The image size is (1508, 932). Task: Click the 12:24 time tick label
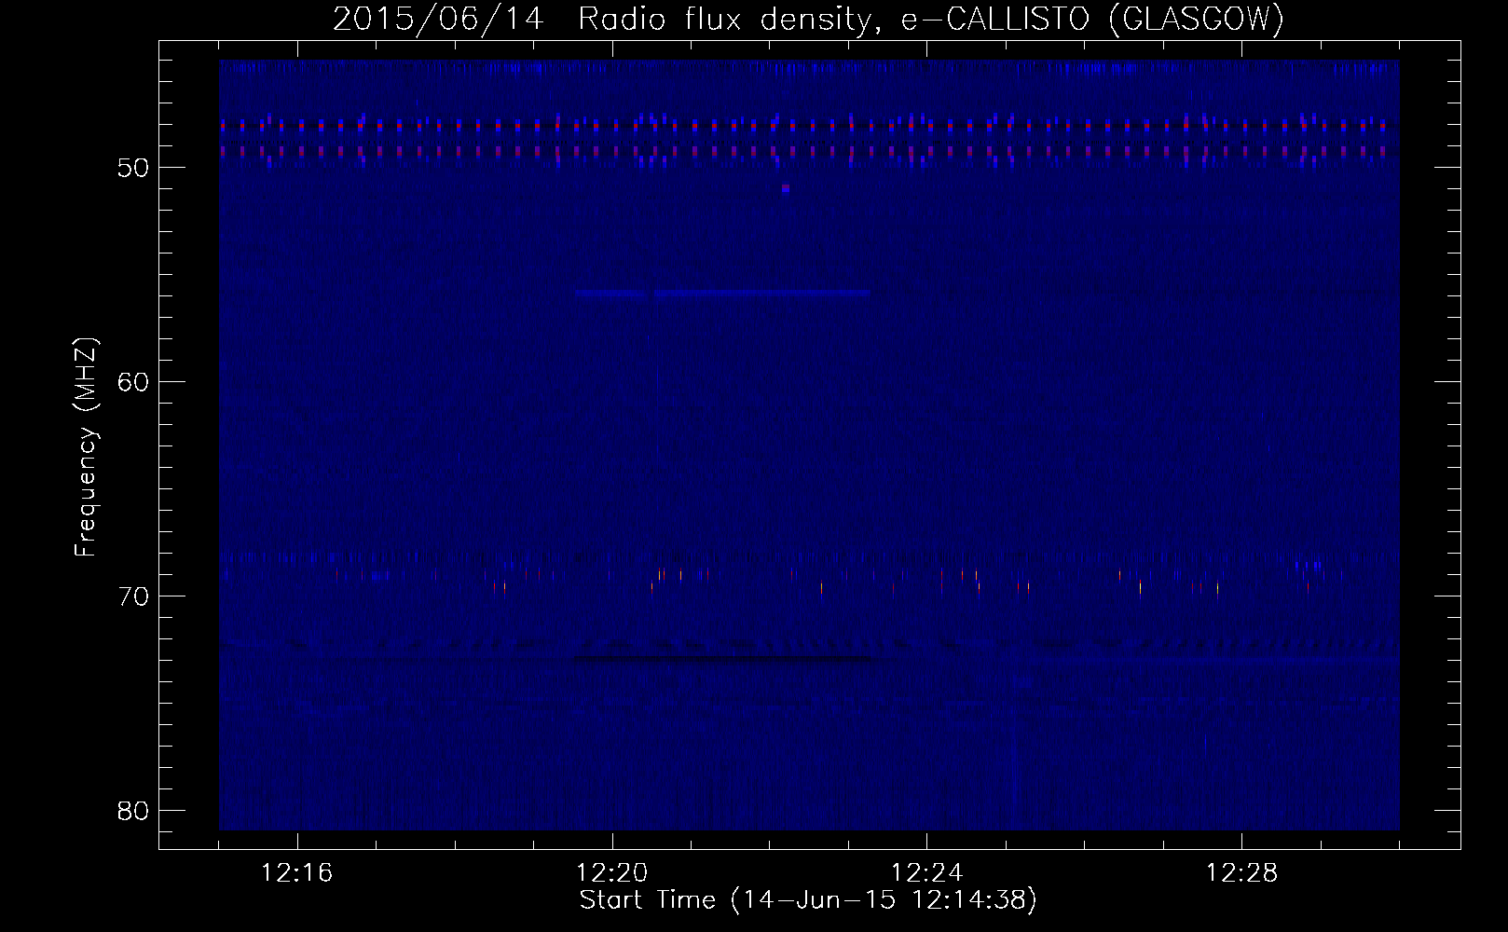click(x=927, y=873)
